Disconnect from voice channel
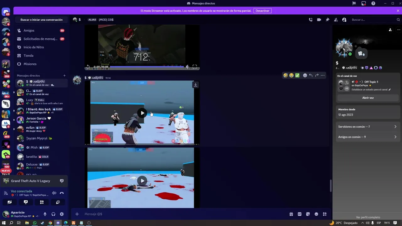 pyautogui.click(x=62, y=193)
